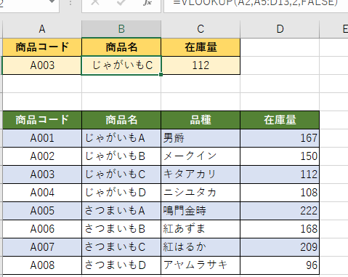The height and width of the screenshot is (277, 348).
Task: Select cell じゃがいもD
Action: click(121, 193)
